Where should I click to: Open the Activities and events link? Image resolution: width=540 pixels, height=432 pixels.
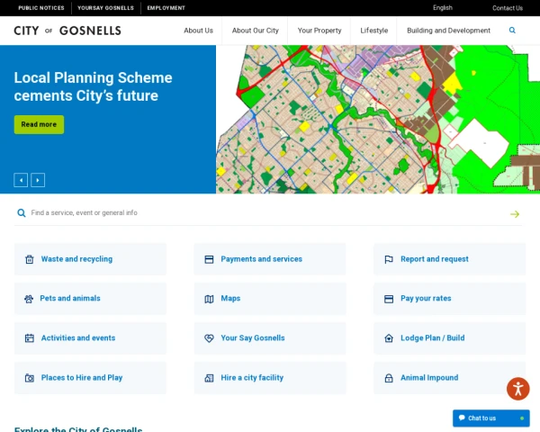(90, 338)
